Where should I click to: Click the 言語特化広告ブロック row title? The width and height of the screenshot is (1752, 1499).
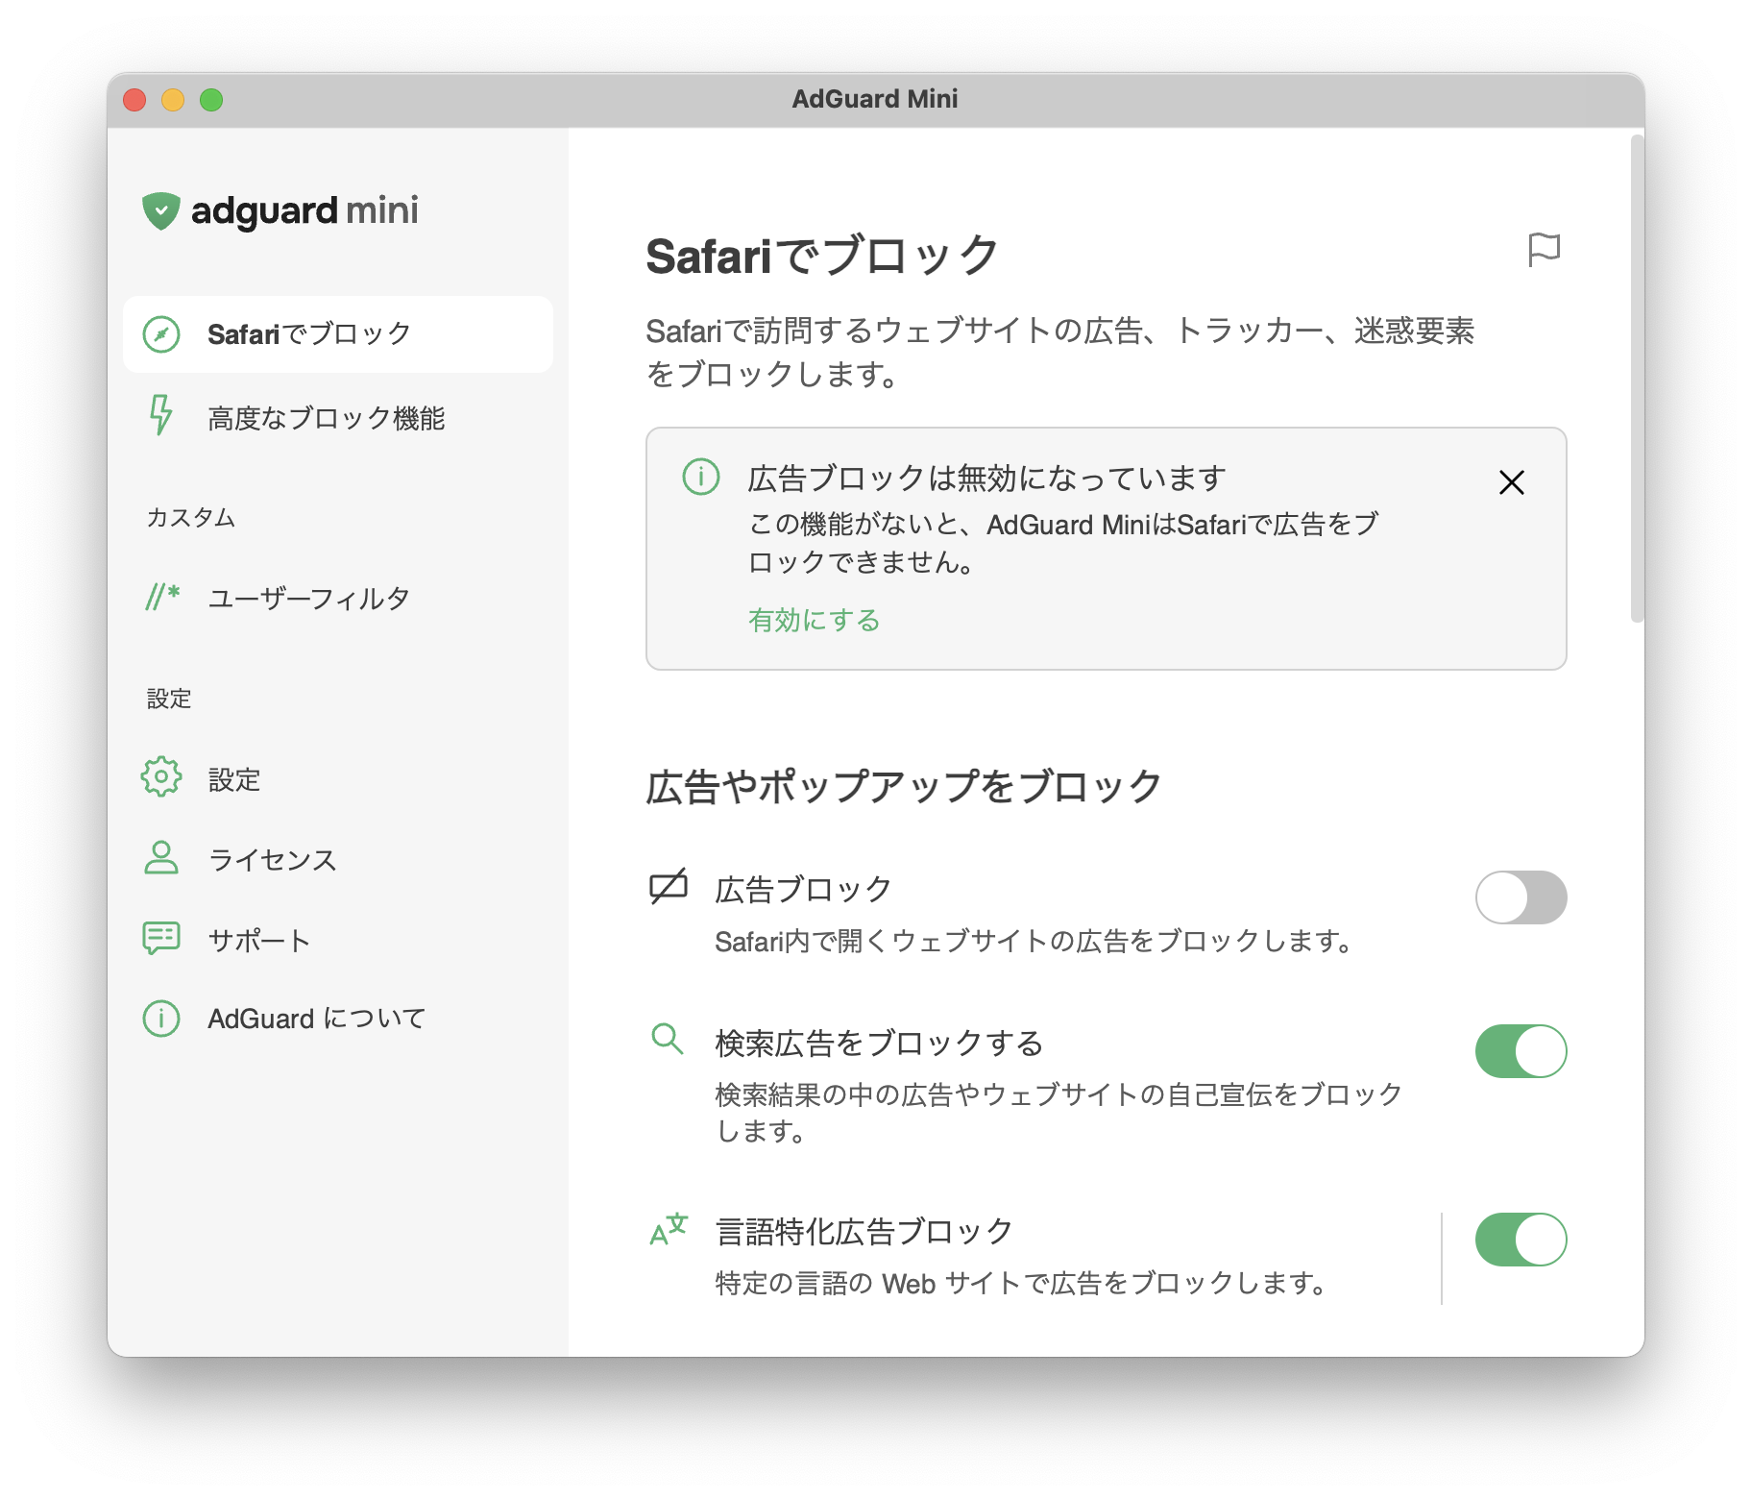pyautogui.click(x=864, y=1231)
